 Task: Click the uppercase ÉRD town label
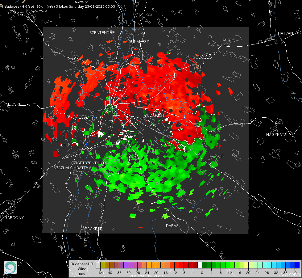pyautogui.click(x=65, y=145)
